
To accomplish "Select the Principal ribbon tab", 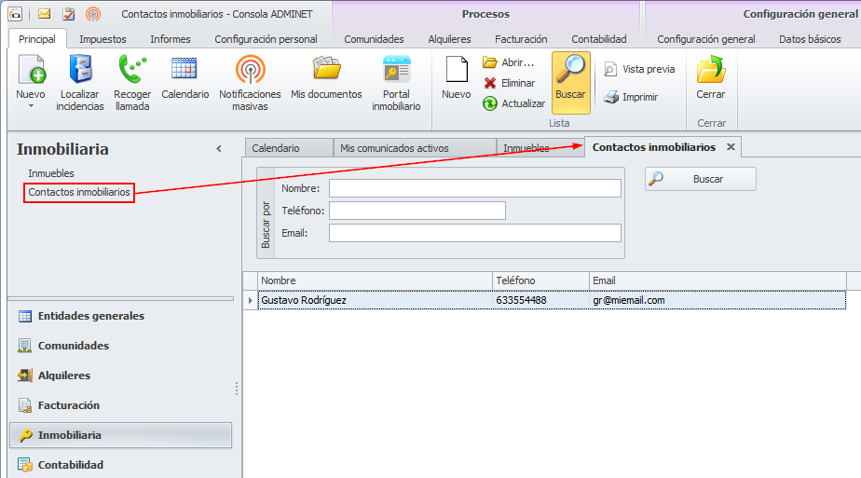I will pyautogui.click(x=37, y=39).
